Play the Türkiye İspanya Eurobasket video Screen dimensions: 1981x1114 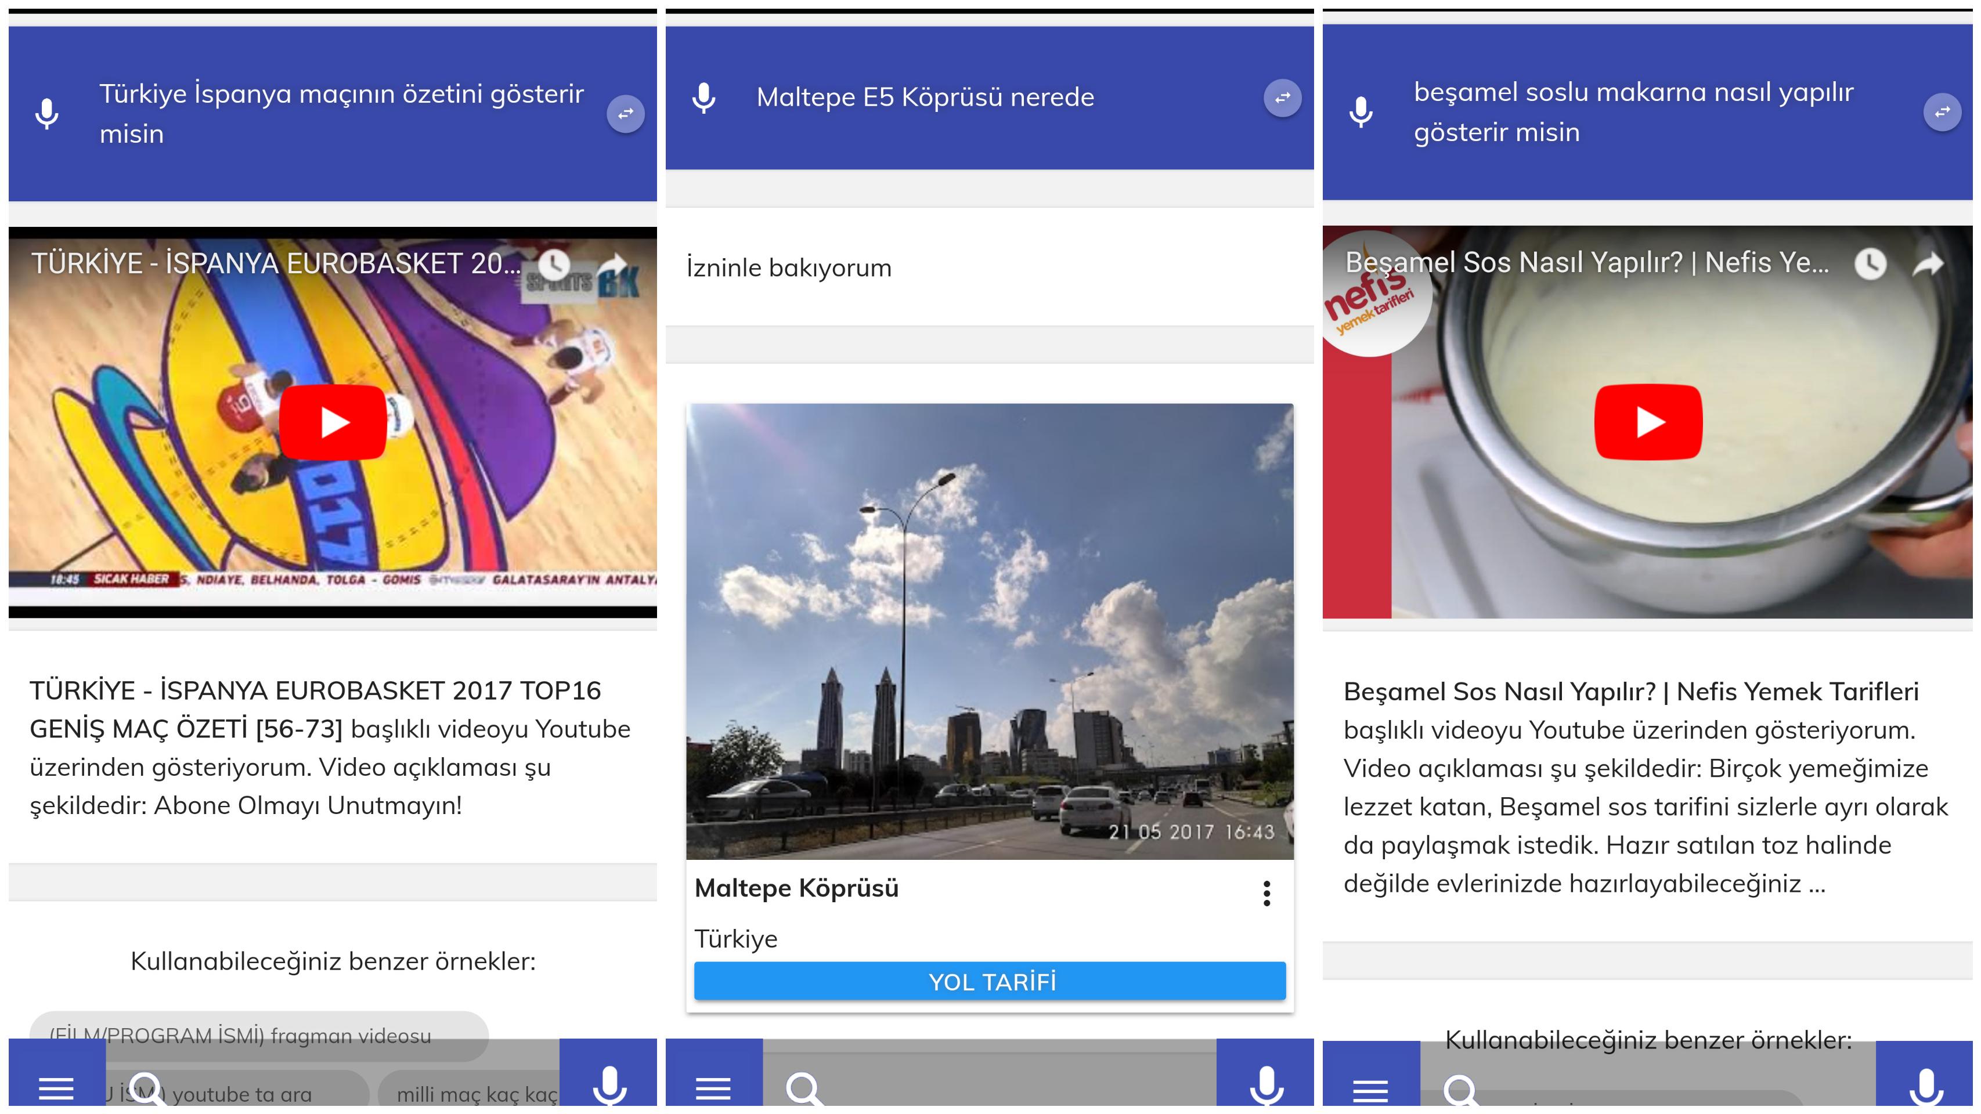[333, 422]
